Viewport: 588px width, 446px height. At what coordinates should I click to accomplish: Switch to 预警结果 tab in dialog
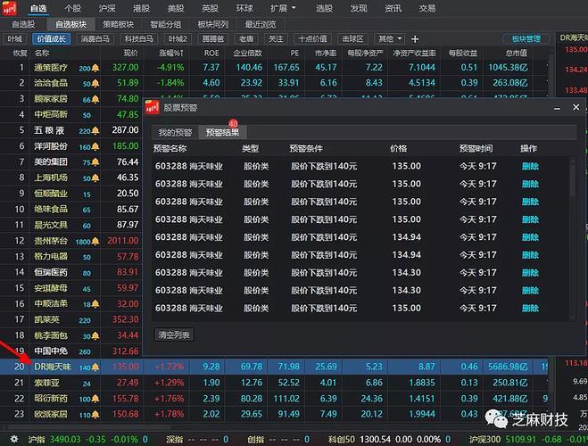point(222,132)
